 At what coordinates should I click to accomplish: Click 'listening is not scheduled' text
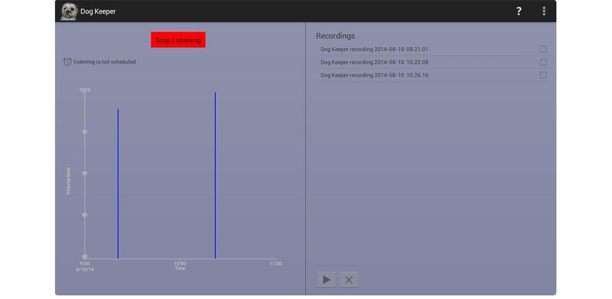105,62
